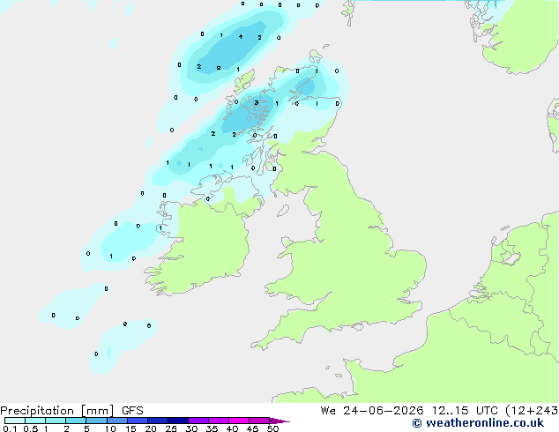The width and height of the screenshot is (559, 432).
Task: Click the 30–35 mm purple legend swatch
Action: pos(198,421)
